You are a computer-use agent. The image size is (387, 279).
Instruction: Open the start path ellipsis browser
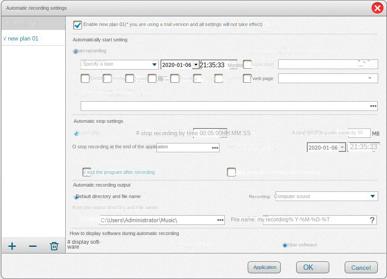pyautogui.click(x=372, y=106)
